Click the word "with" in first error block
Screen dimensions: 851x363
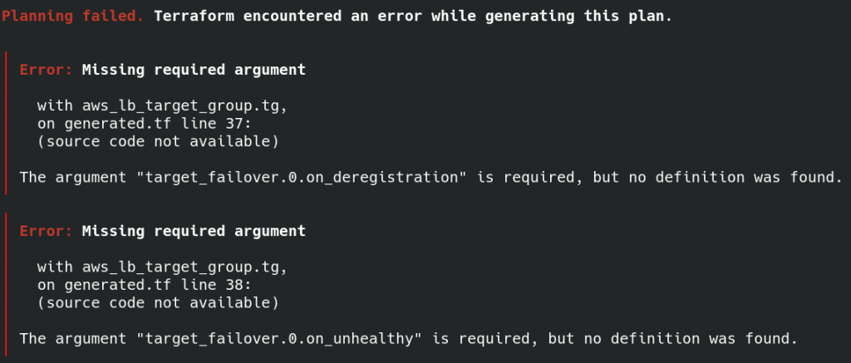(55, 105)
